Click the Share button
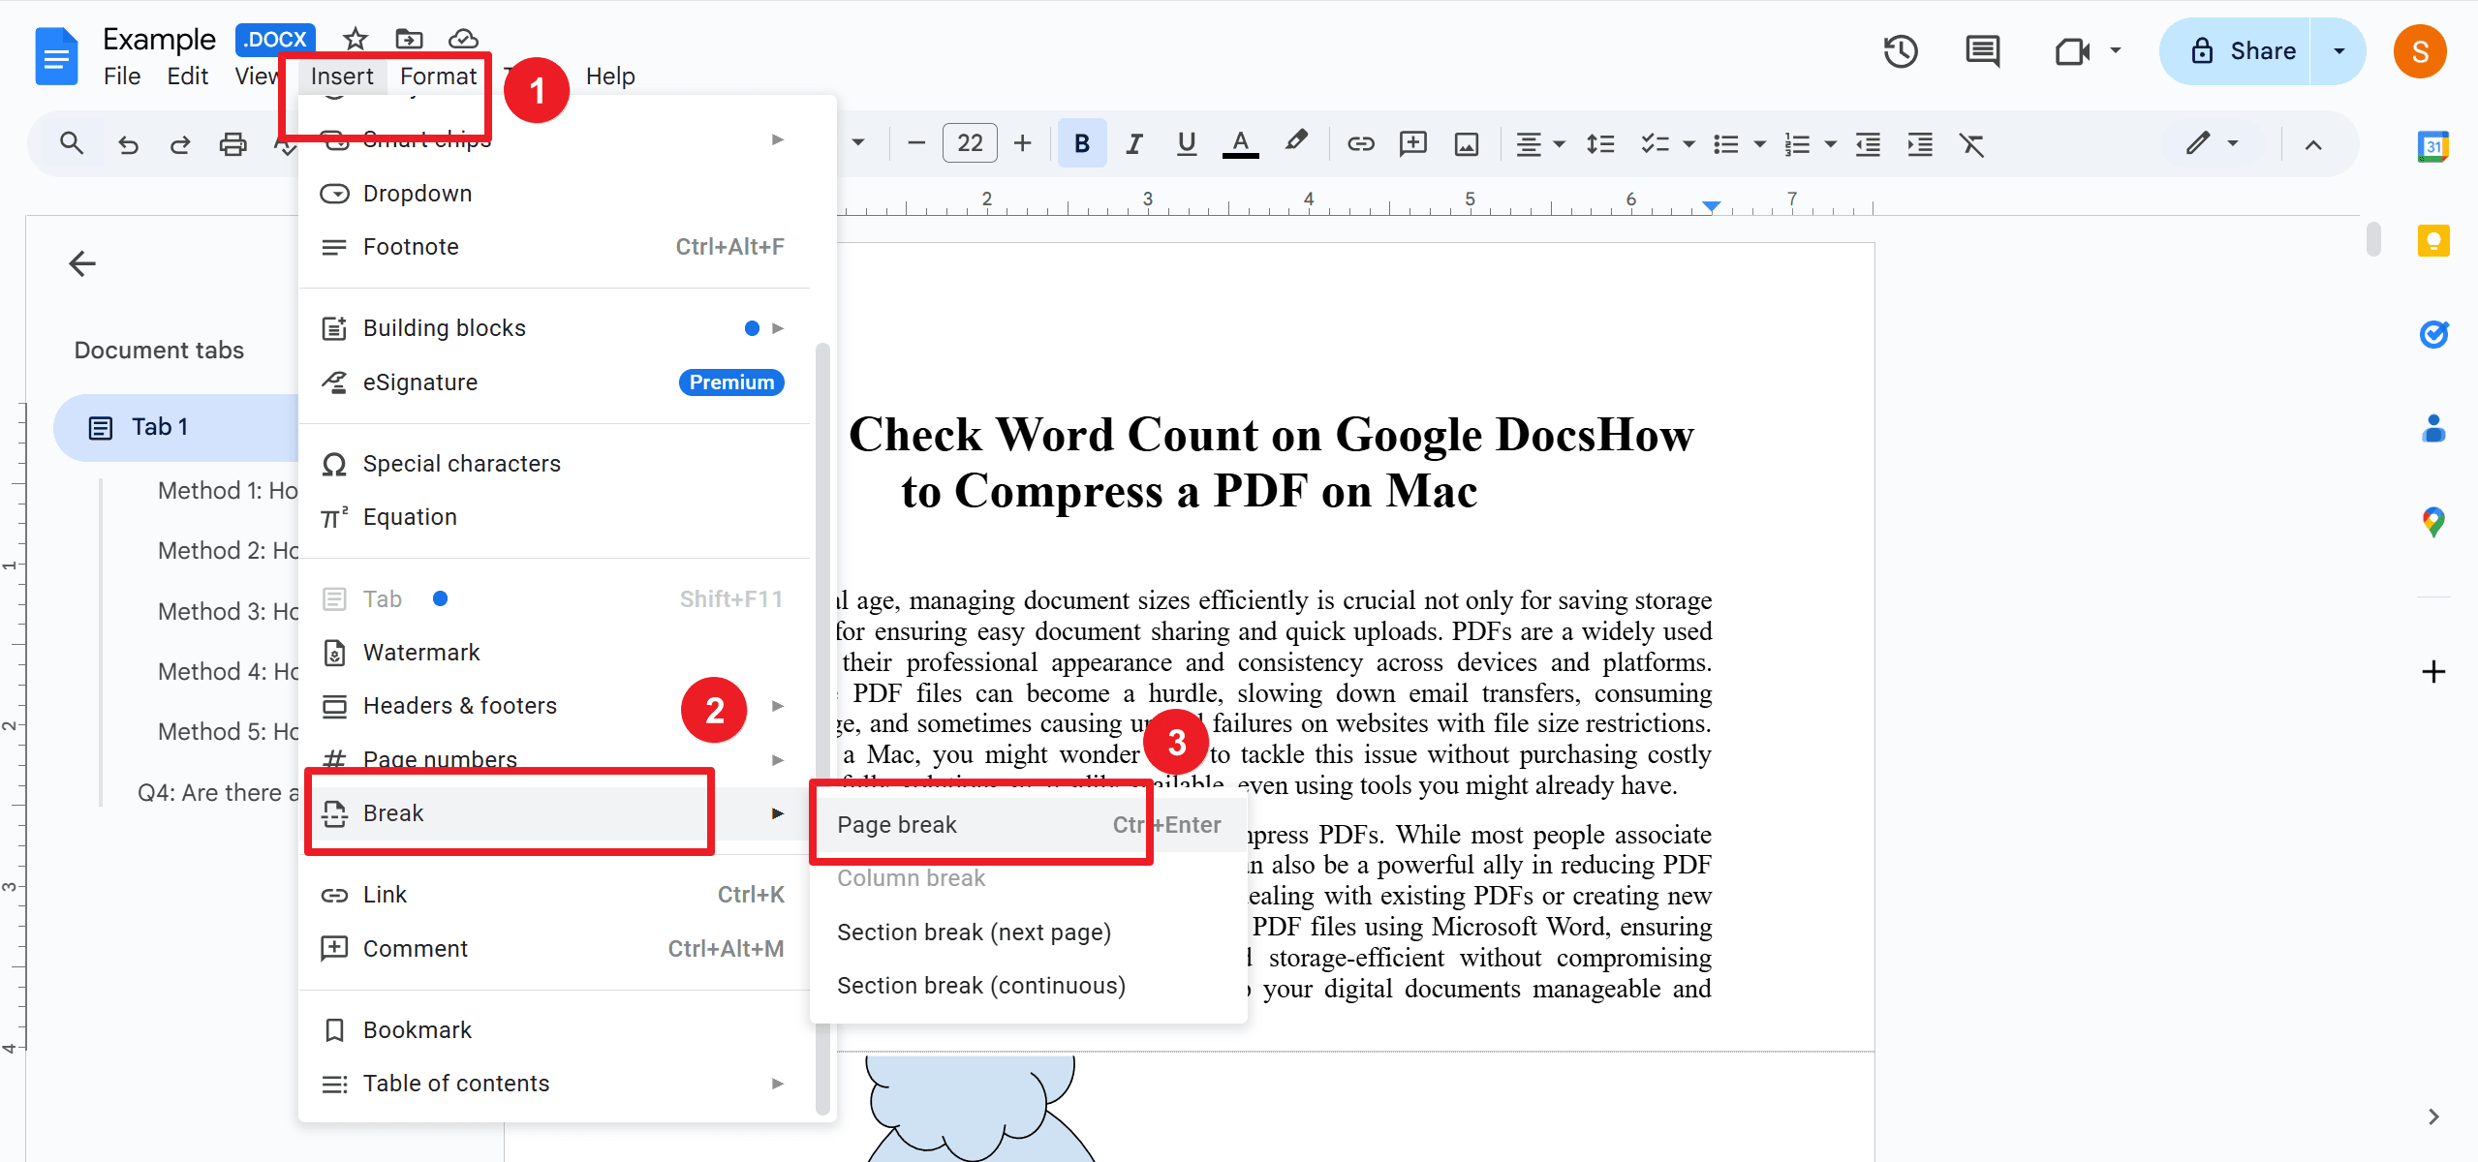The height and width of the screenshot is (1162, 2478). click(x=2235, y=51)
